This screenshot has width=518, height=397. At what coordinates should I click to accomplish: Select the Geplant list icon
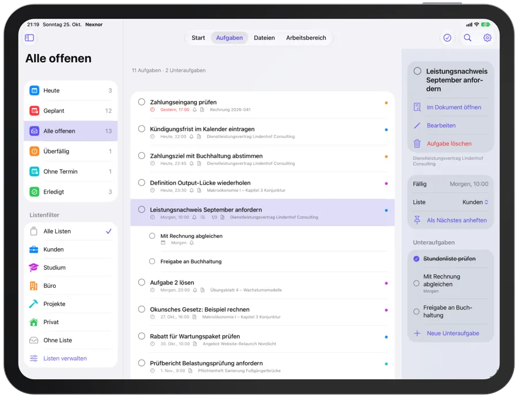[x=35, y=111]
